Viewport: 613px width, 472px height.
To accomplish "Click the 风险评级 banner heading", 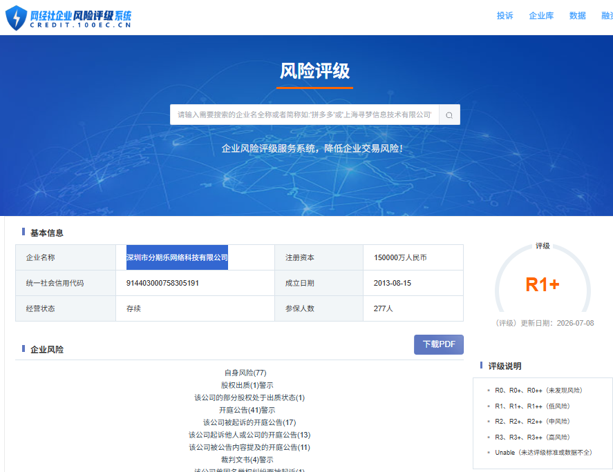I will tap(314, 71).
